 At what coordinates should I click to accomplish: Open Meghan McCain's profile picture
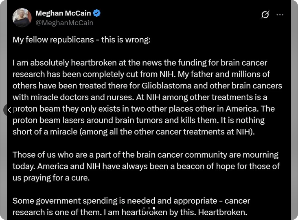(22, 18)
